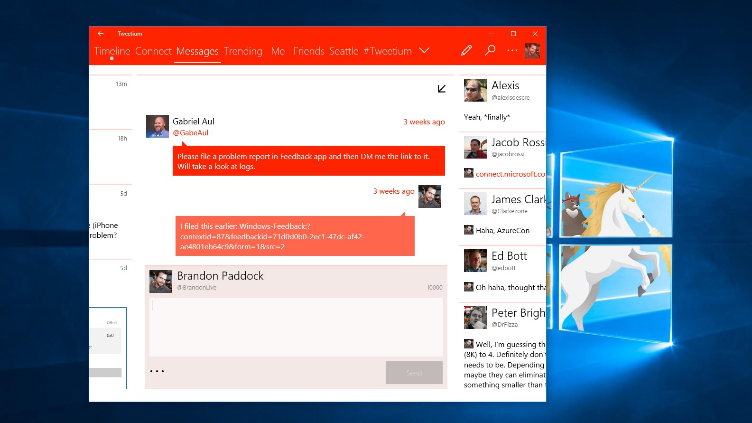Switch to the Timeline tab
The width and height of the screenshot is (752, 423).
[x=112, y=51]
